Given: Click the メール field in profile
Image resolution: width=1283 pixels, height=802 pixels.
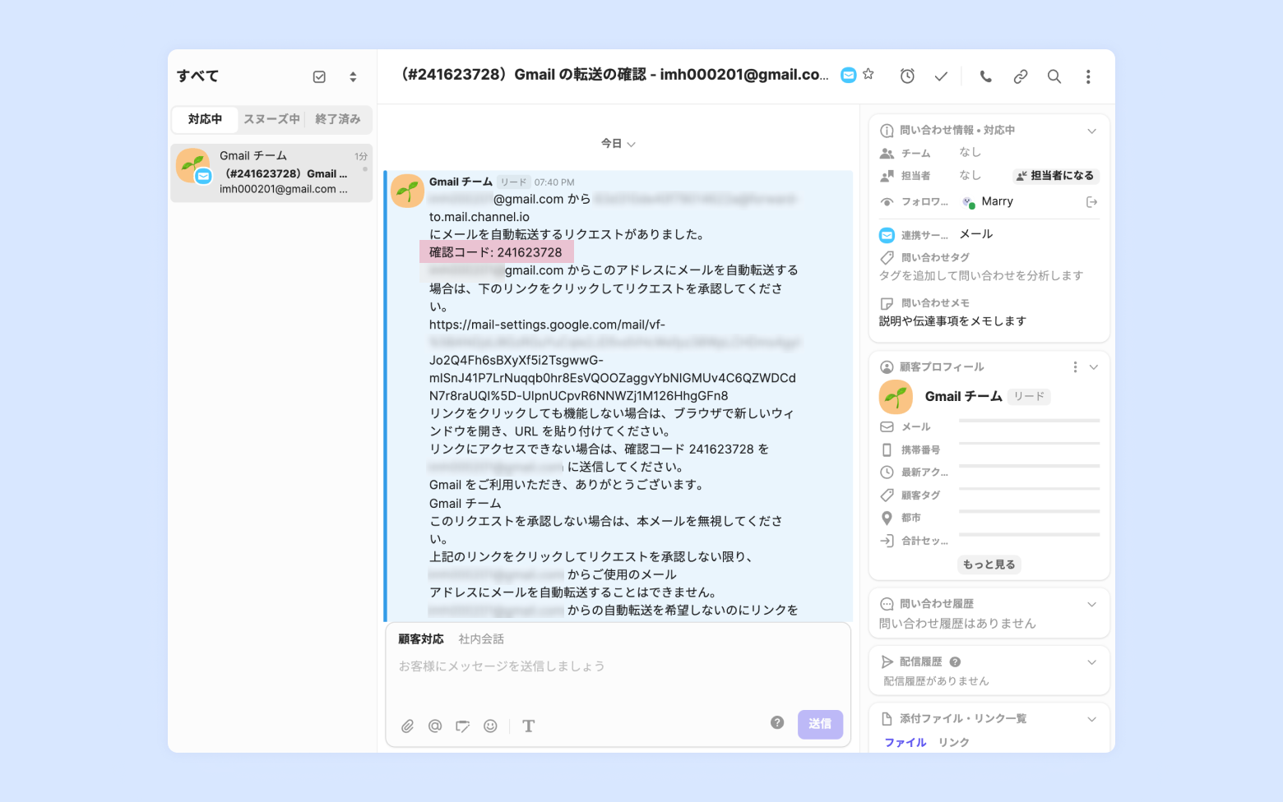Looking at the screenshot, I should point(989,427).
